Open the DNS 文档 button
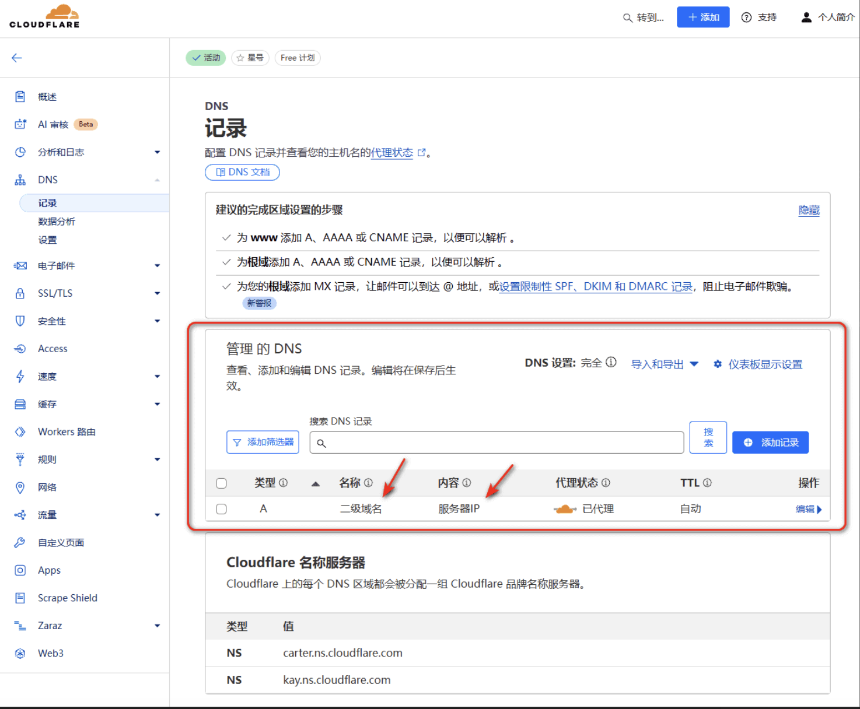 point(242,172)
